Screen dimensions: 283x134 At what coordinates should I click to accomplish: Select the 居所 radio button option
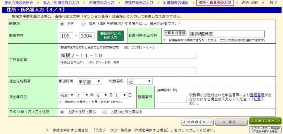tap(83, 24)
